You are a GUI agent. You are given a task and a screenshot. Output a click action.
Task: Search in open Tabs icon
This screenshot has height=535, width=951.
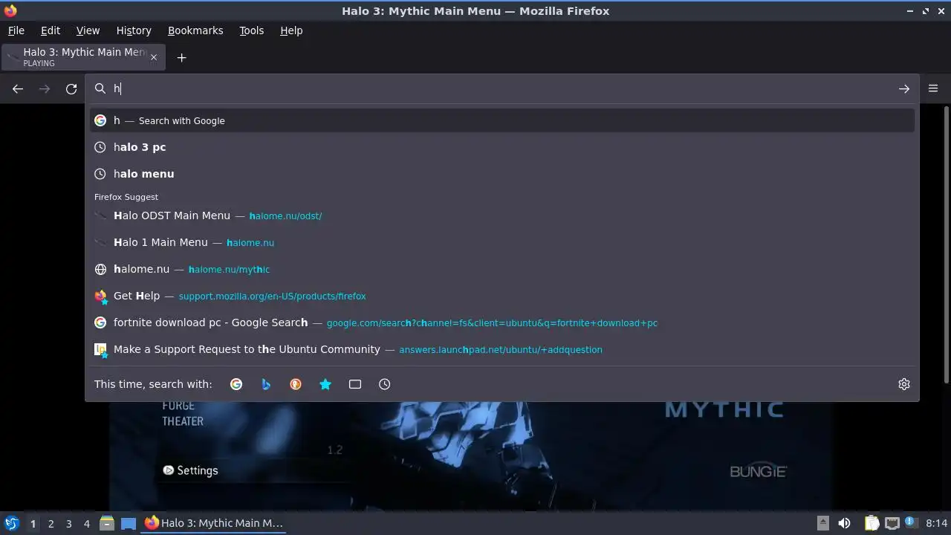tap(355, 384)
